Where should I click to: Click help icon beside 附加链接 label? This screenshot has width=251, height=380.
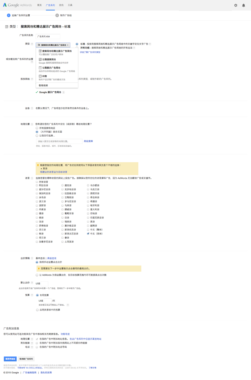[32, 343]
